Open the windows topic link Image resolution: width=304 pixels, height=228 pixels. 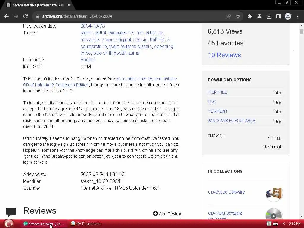117,33
